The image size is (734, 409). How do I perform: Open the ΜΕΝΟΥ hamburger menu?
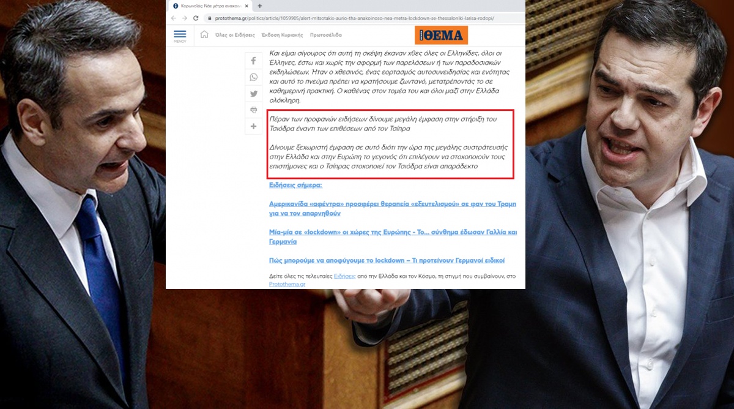coord(180,36)
